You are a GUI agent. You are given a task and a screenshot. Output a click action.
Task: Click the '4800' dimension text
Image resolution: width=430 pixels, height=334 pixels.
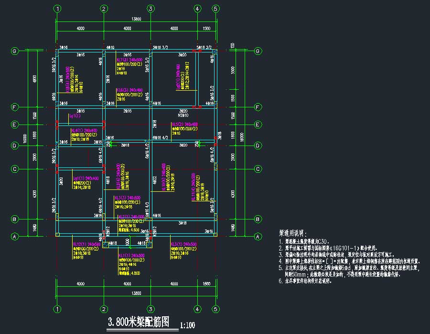[x=35, y=79]
